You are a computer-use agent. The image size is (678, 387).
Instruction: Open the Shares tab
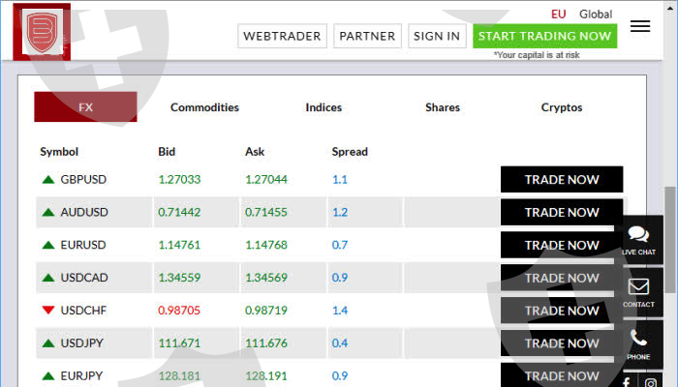coord(443,107)
